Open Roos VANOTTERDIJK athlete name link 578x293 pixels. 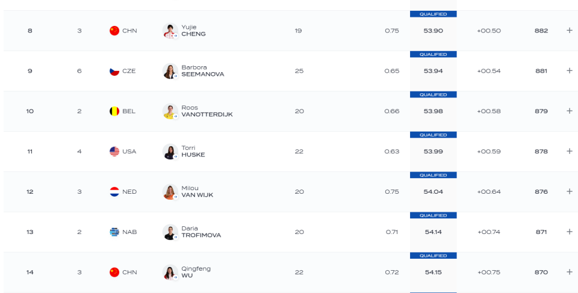(x=207, y=111)
